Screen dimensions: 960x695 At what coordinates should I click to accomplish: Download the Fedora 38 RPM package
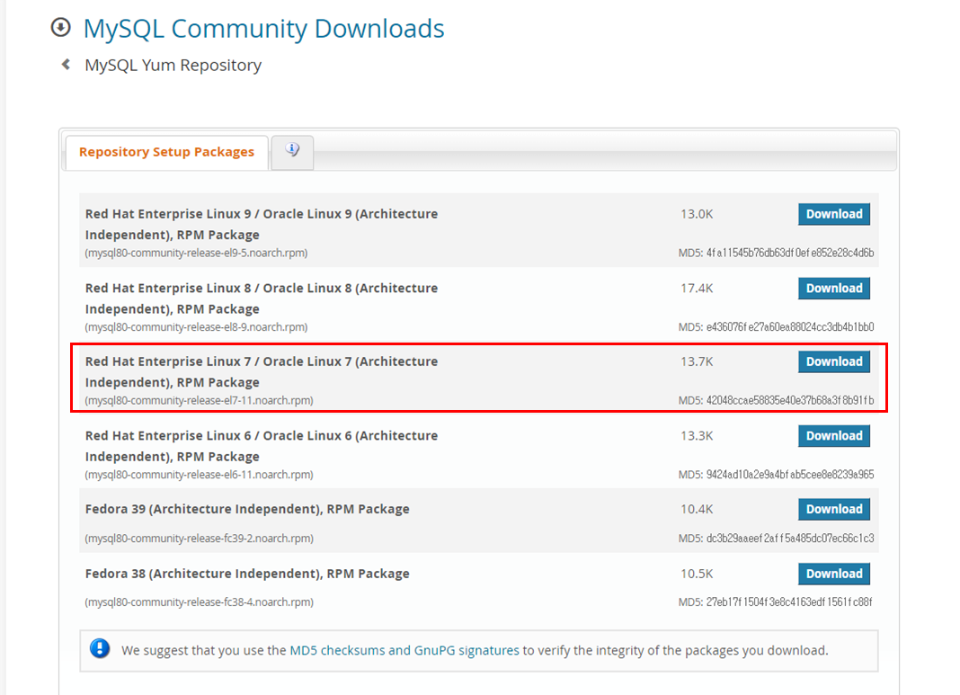834,574
